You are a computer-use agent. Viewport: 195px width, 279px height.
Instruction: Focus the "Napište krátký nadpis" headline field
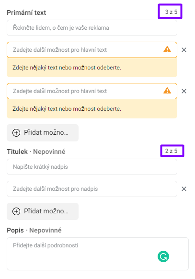92,167
